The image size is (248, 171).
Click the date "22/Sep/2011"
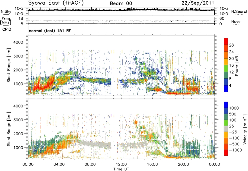pos(198,3)
